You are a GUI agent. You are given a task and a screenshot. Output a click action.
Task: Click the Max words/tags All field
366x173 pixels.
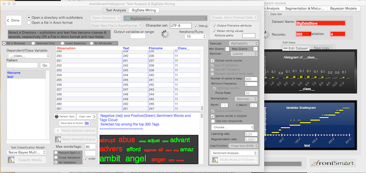point(90,147)
